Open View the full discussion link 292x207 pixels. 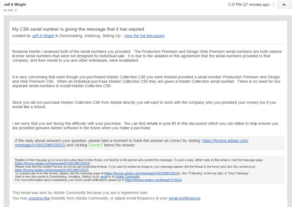(x=144, y=36)
